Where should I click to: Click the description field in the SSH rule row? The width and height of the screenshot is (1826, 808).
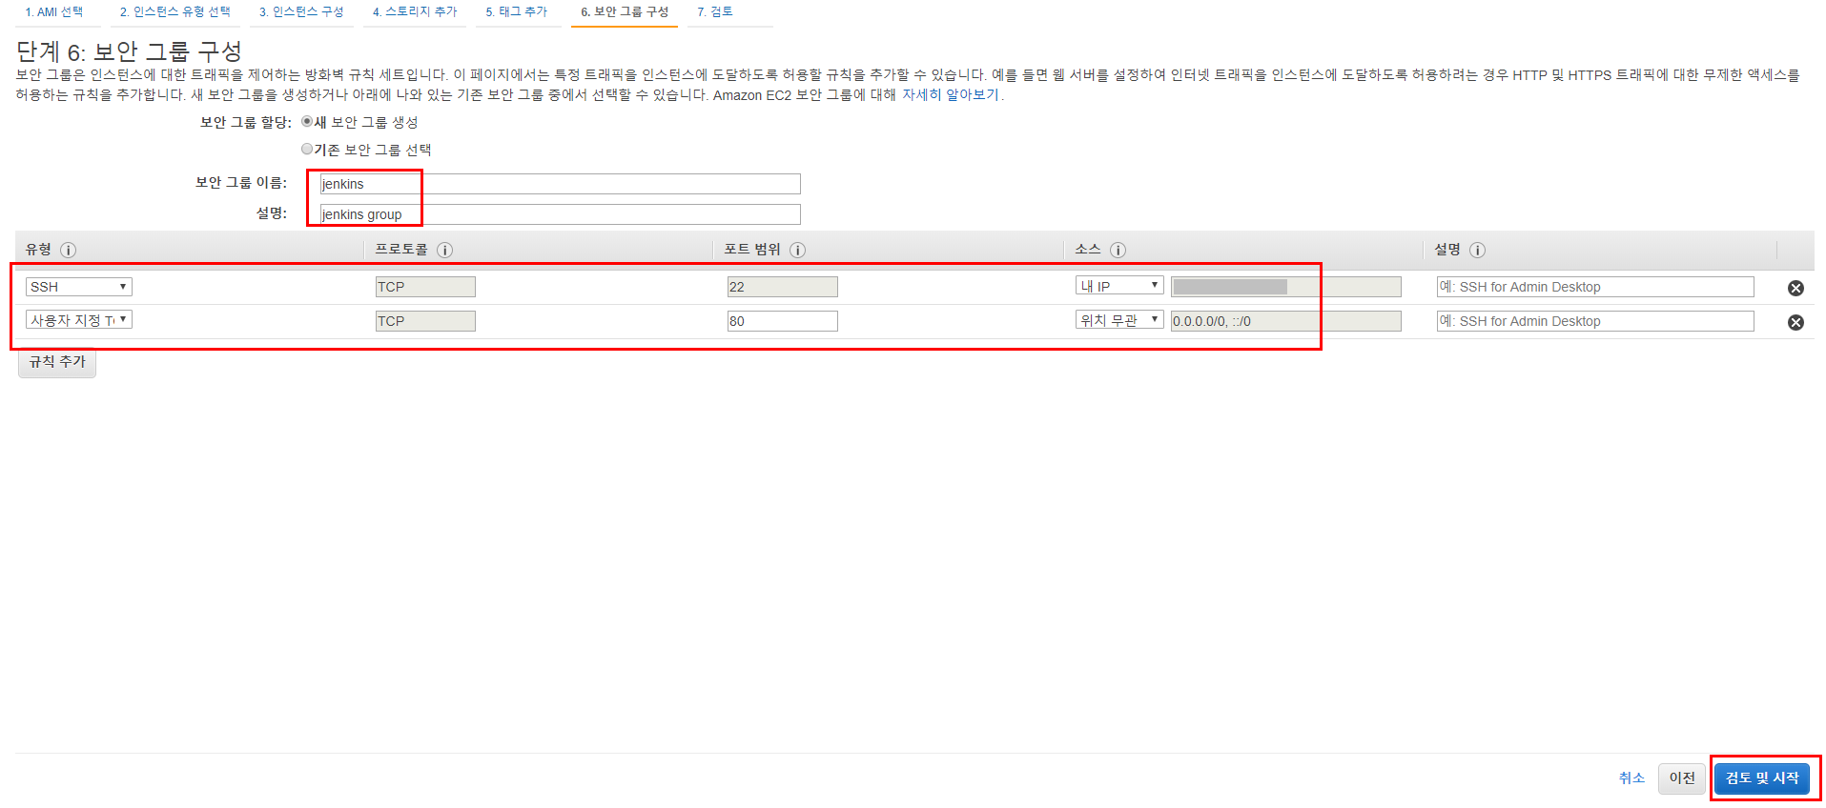click(x=1595, y=287)
